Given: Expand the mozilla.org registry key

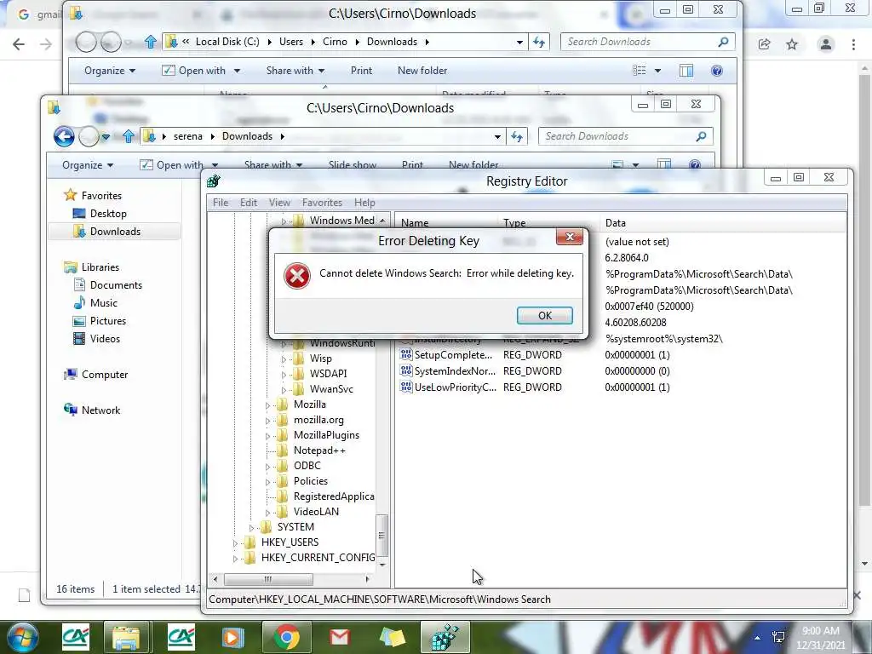Looking at the screenshot, I should 267,421.
